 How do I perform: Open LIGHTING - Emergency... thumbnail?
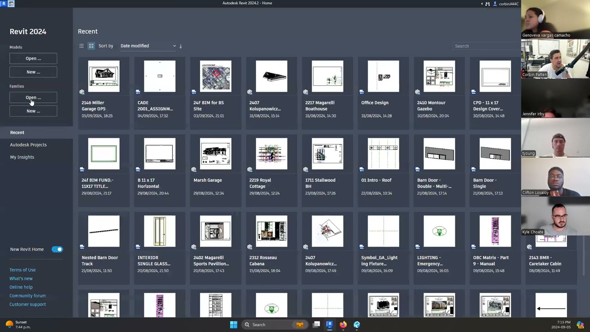click(x=439, y=231)
